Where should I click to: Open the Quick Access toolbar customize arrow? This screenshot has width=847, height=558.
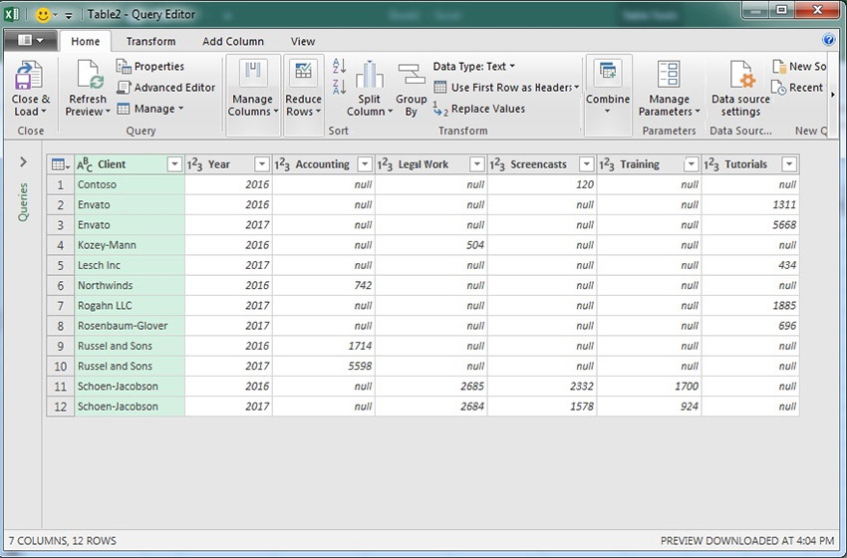[68, 16]
